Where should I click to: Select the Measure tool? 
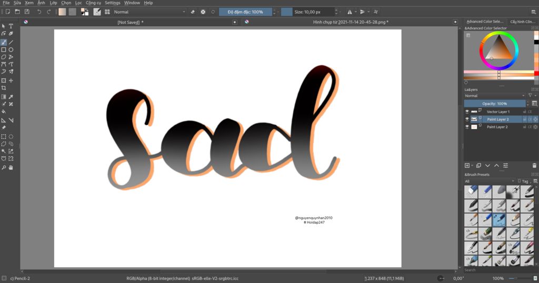[11, 120]
